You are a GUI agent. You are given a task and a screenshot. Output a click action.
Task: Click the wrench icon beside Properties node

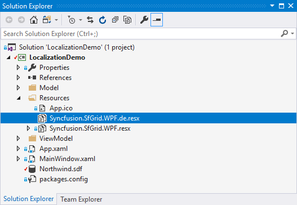click(x=32, y=68)
